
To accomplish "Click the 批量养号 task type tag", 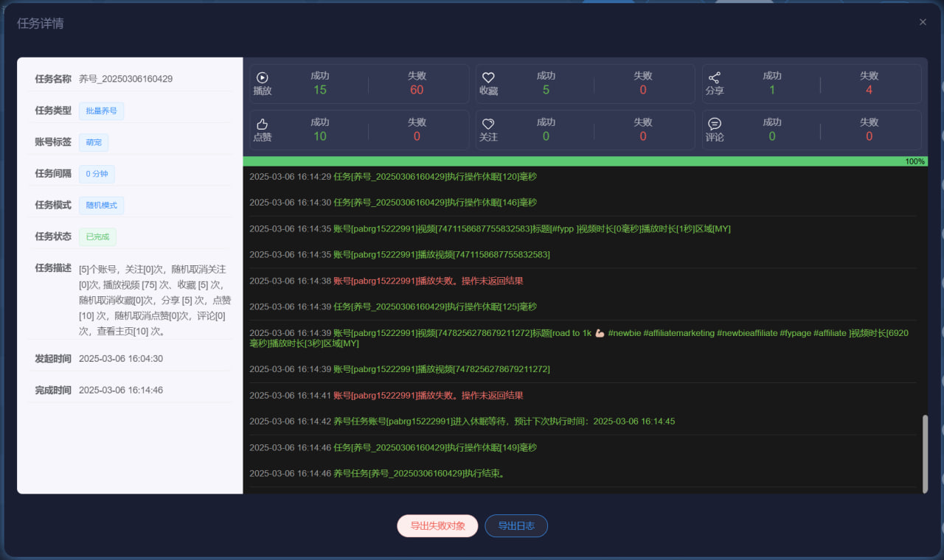I will 101,110.
